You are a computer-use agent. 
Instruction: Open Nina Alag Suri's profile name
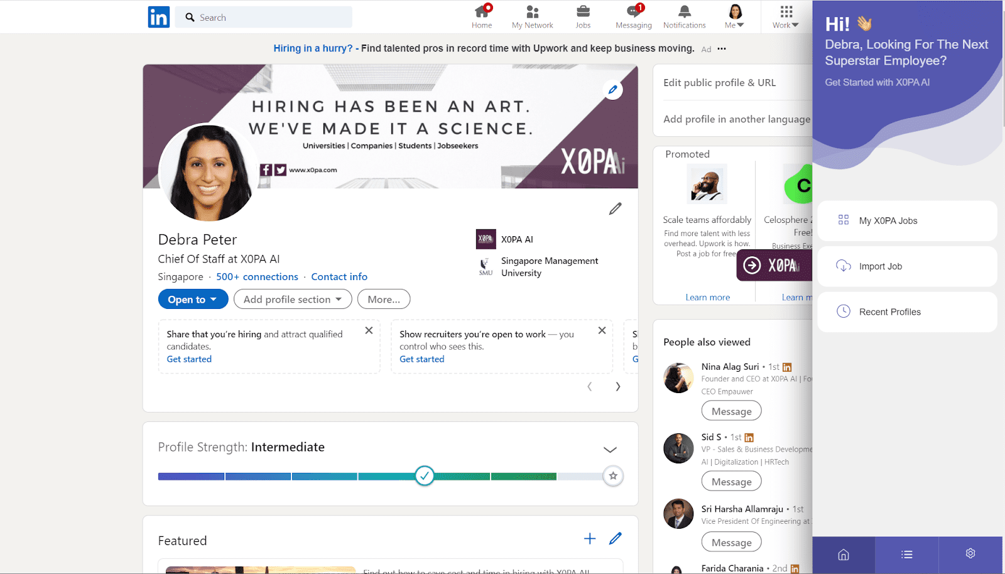[730, 367]
